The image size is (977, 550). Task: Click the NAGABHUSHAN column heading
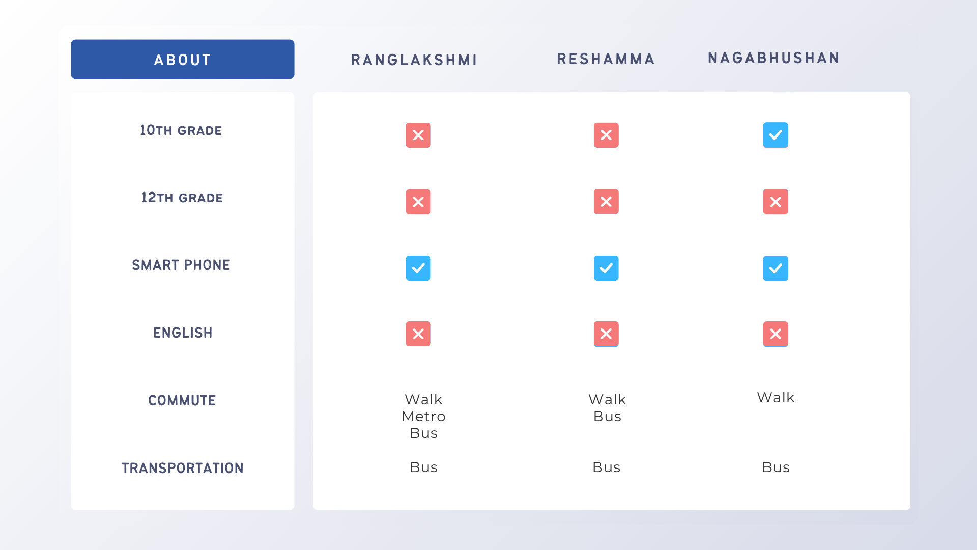(x=773, y=58)
